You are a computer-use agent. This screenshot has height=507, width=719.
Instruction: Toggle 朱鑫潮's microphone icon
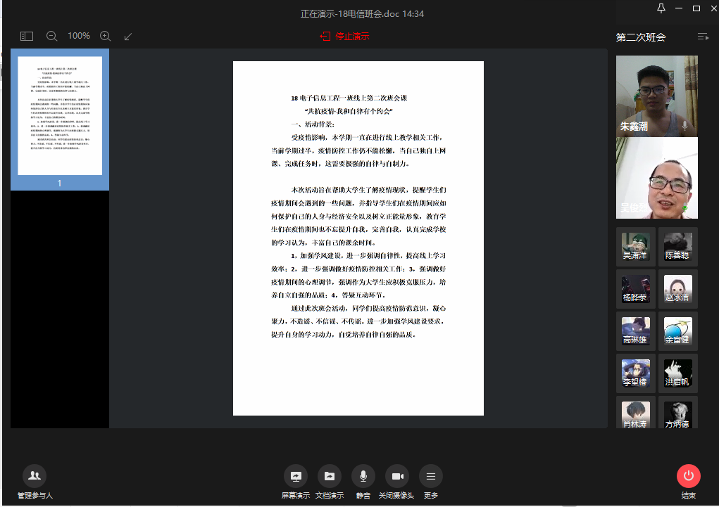click(684, 126)
